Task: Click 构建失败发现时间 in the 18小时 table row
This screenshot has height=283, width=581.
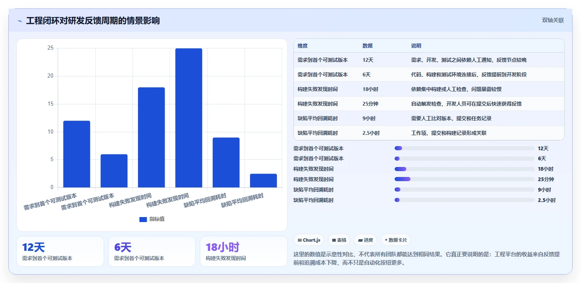Action: (318, 89)
